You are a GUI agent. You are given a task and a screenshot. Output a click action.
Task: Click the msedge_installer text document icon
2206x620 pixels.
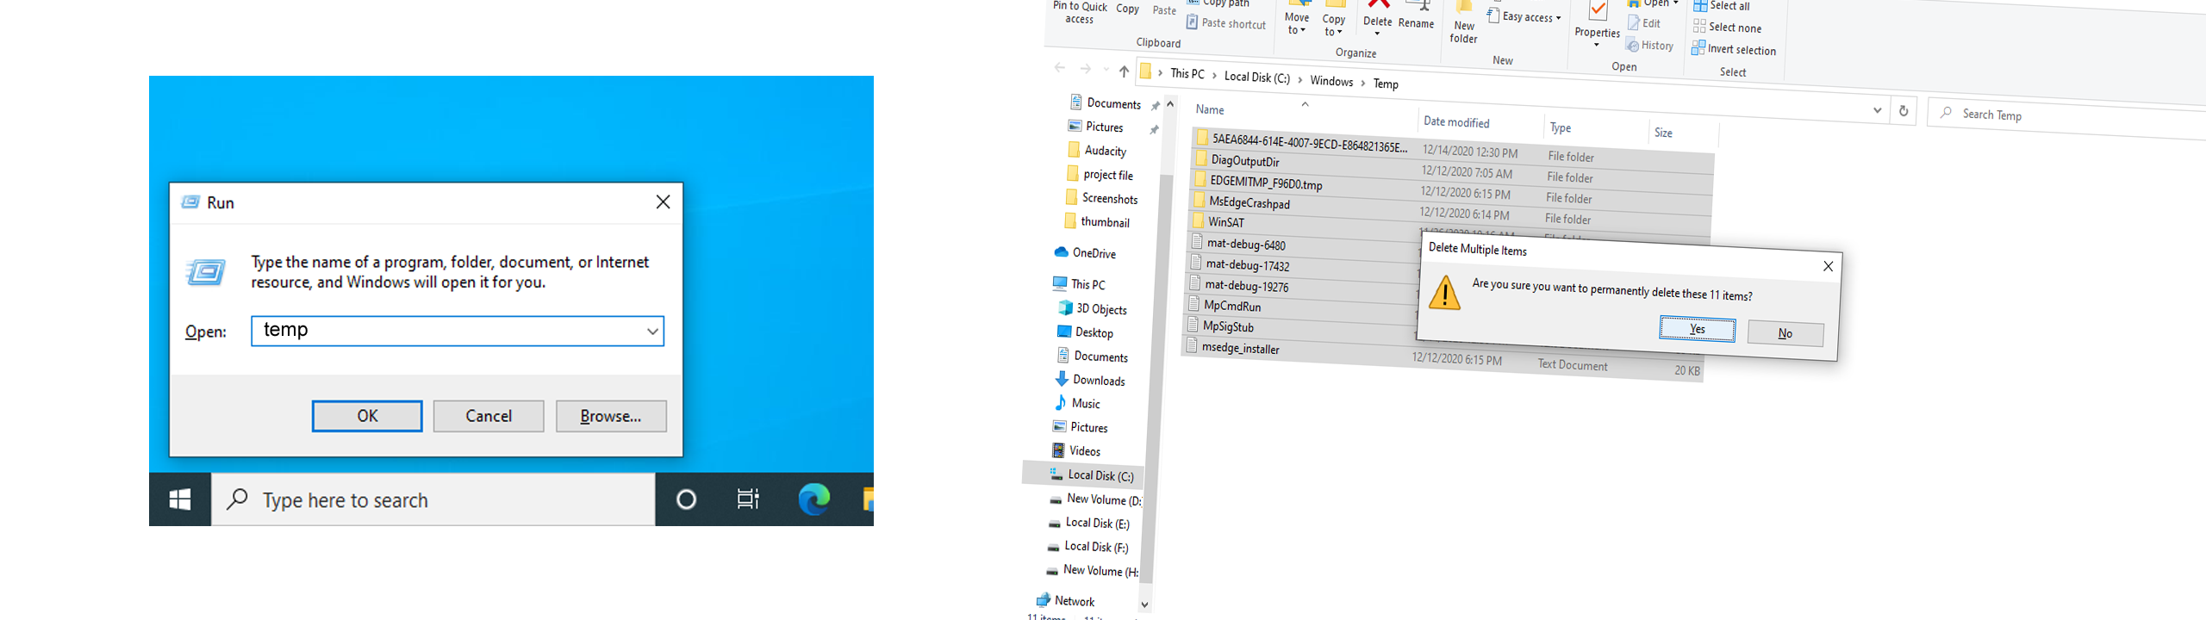[x=1192, y=346]
